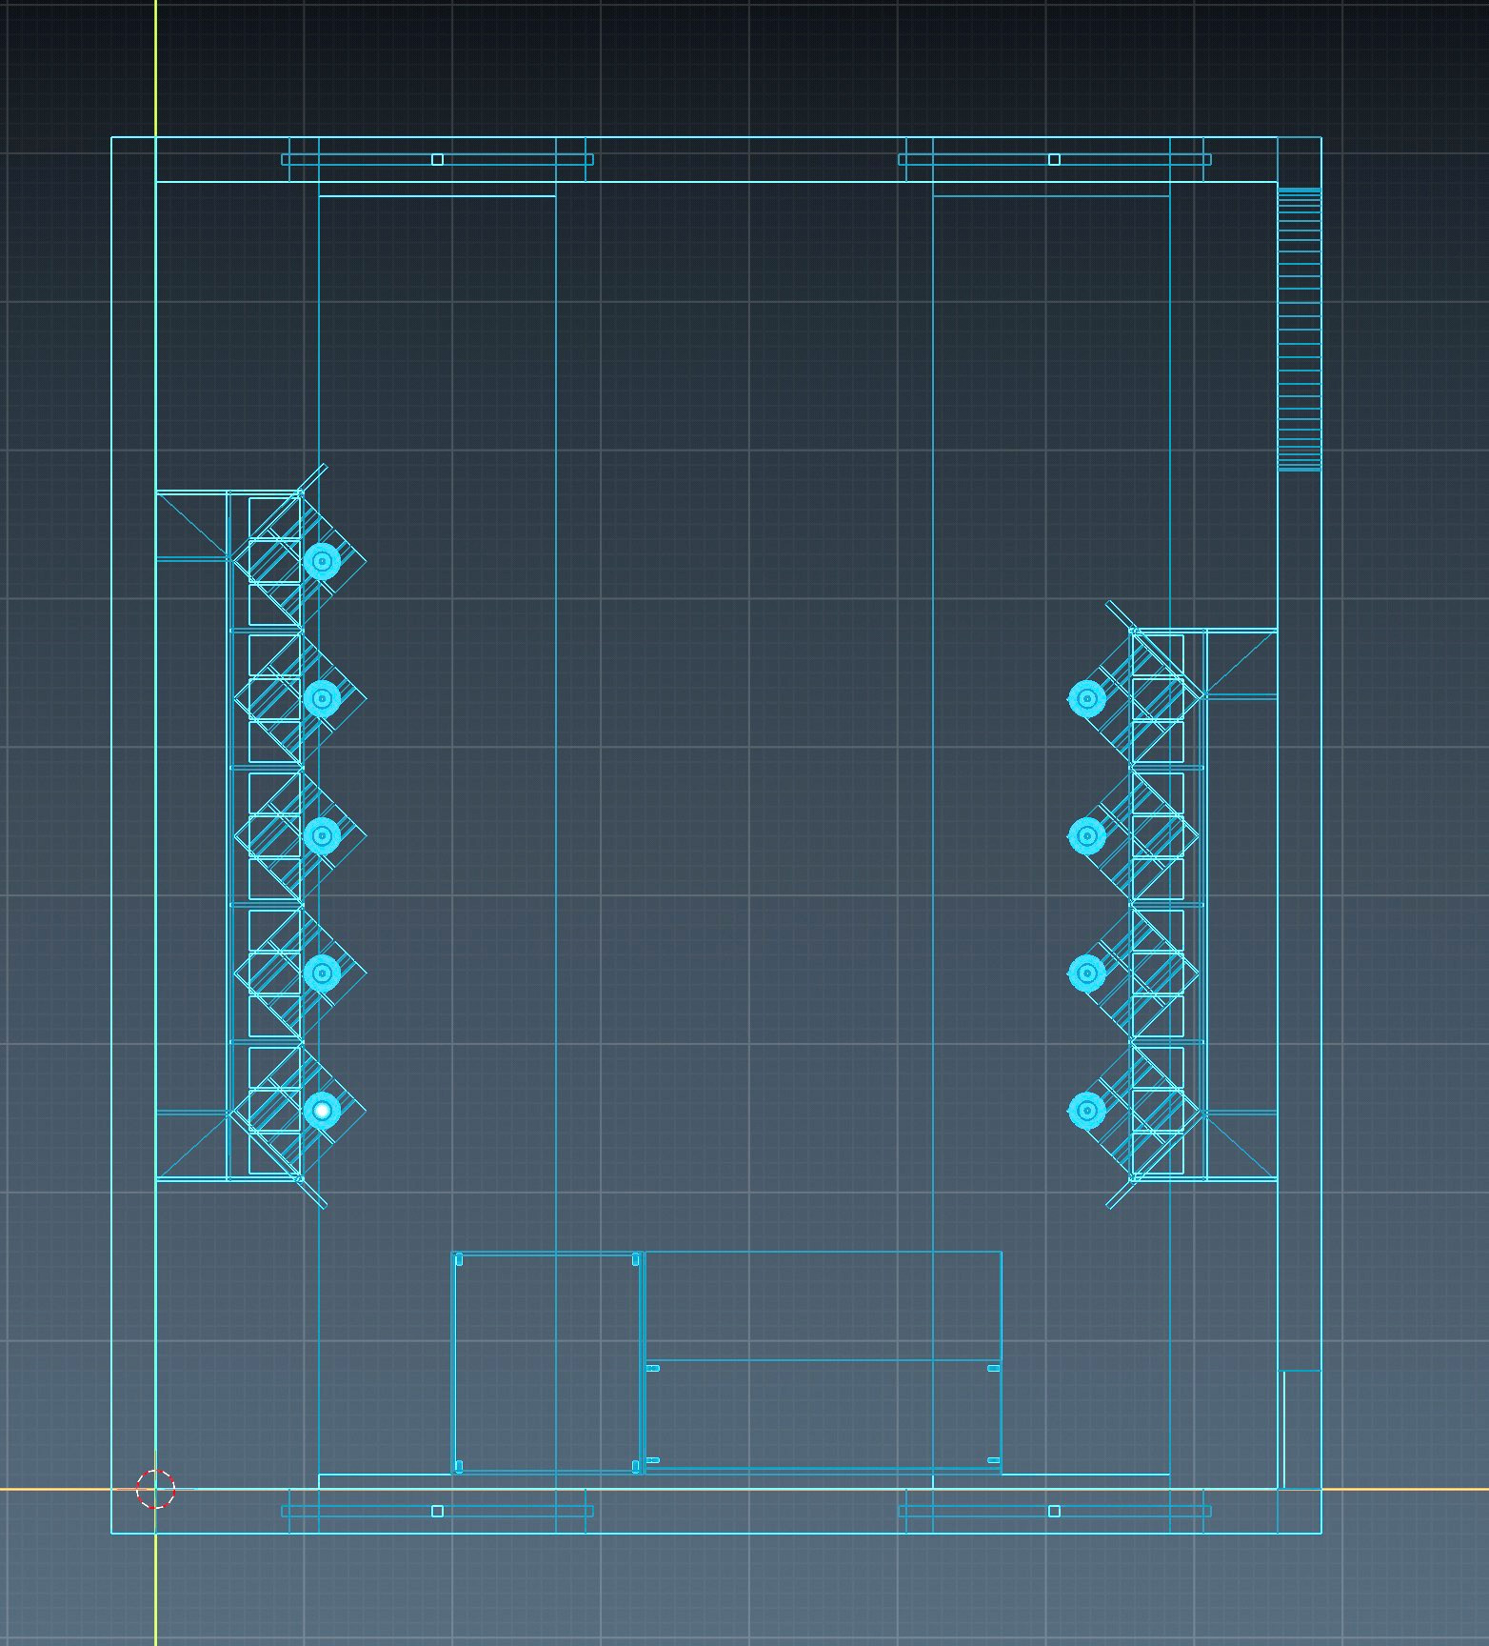Click the red dashed origin cursor marker
This screenshot has width=1489, height=1646.
tap(155, 1488)
